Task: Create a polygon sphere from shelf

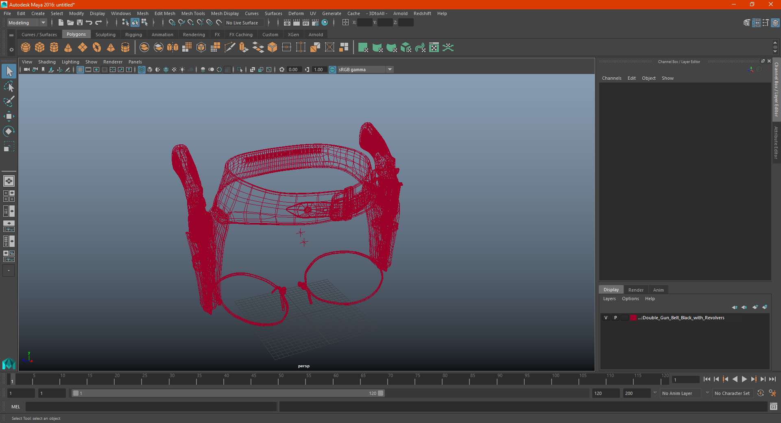Action: [26, 48]
